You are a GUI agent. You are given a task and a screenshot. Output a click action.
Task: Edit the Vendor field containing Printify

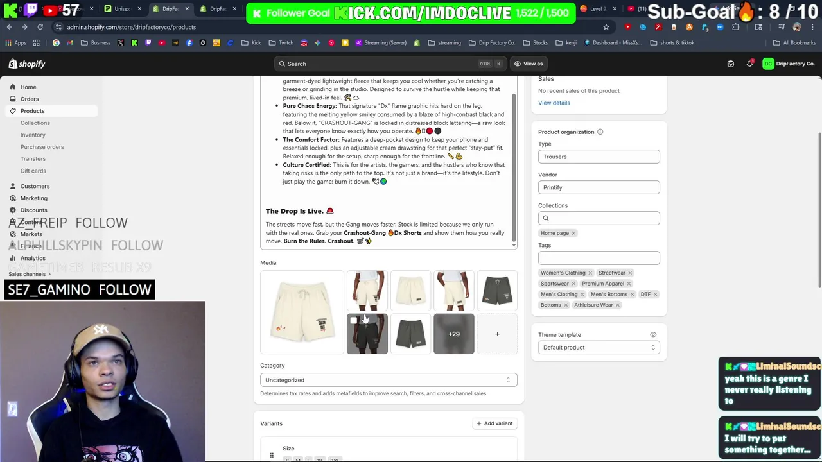tap(599, 187)
